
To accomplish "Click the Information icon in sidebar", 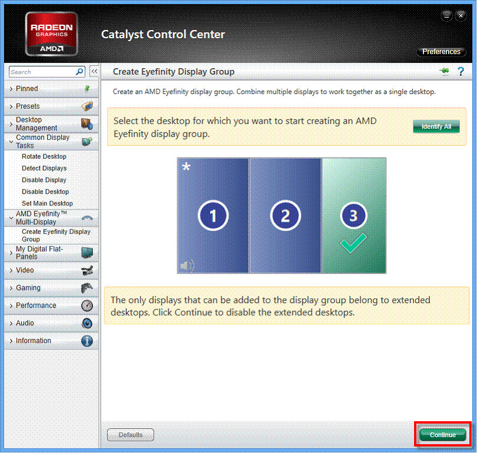I will 87,341.
